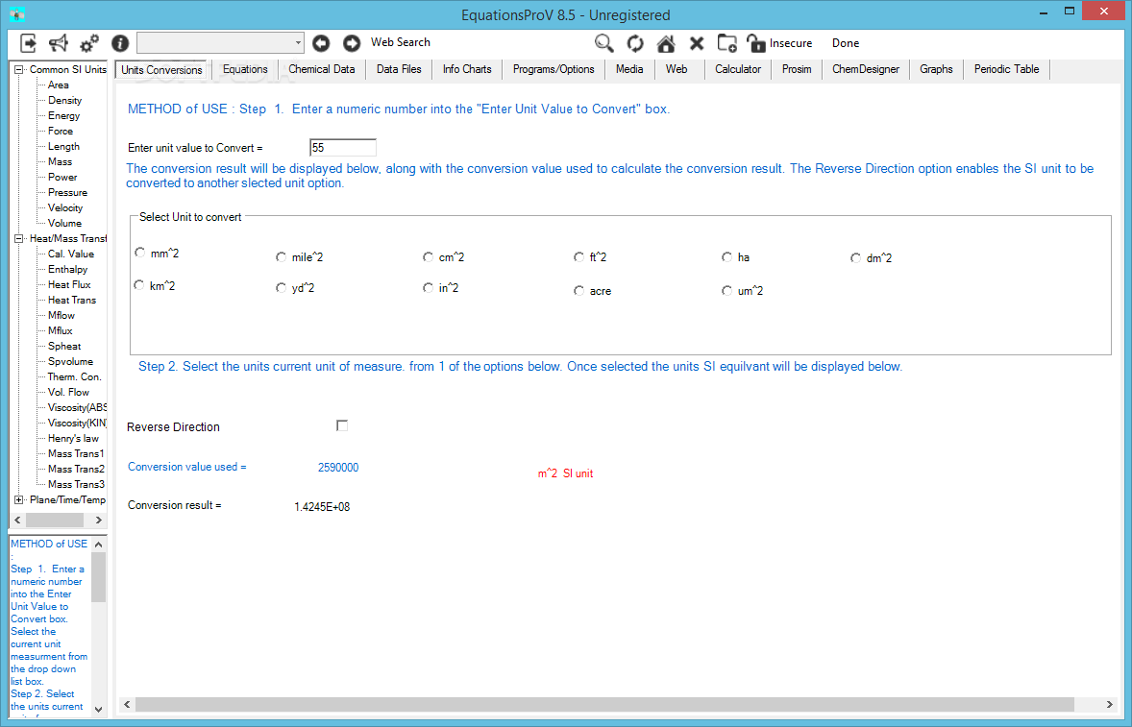The width and height of the screenshot is (1132, 727).
Task: Select Henry's law tree item
Action: tap(73, 438)
